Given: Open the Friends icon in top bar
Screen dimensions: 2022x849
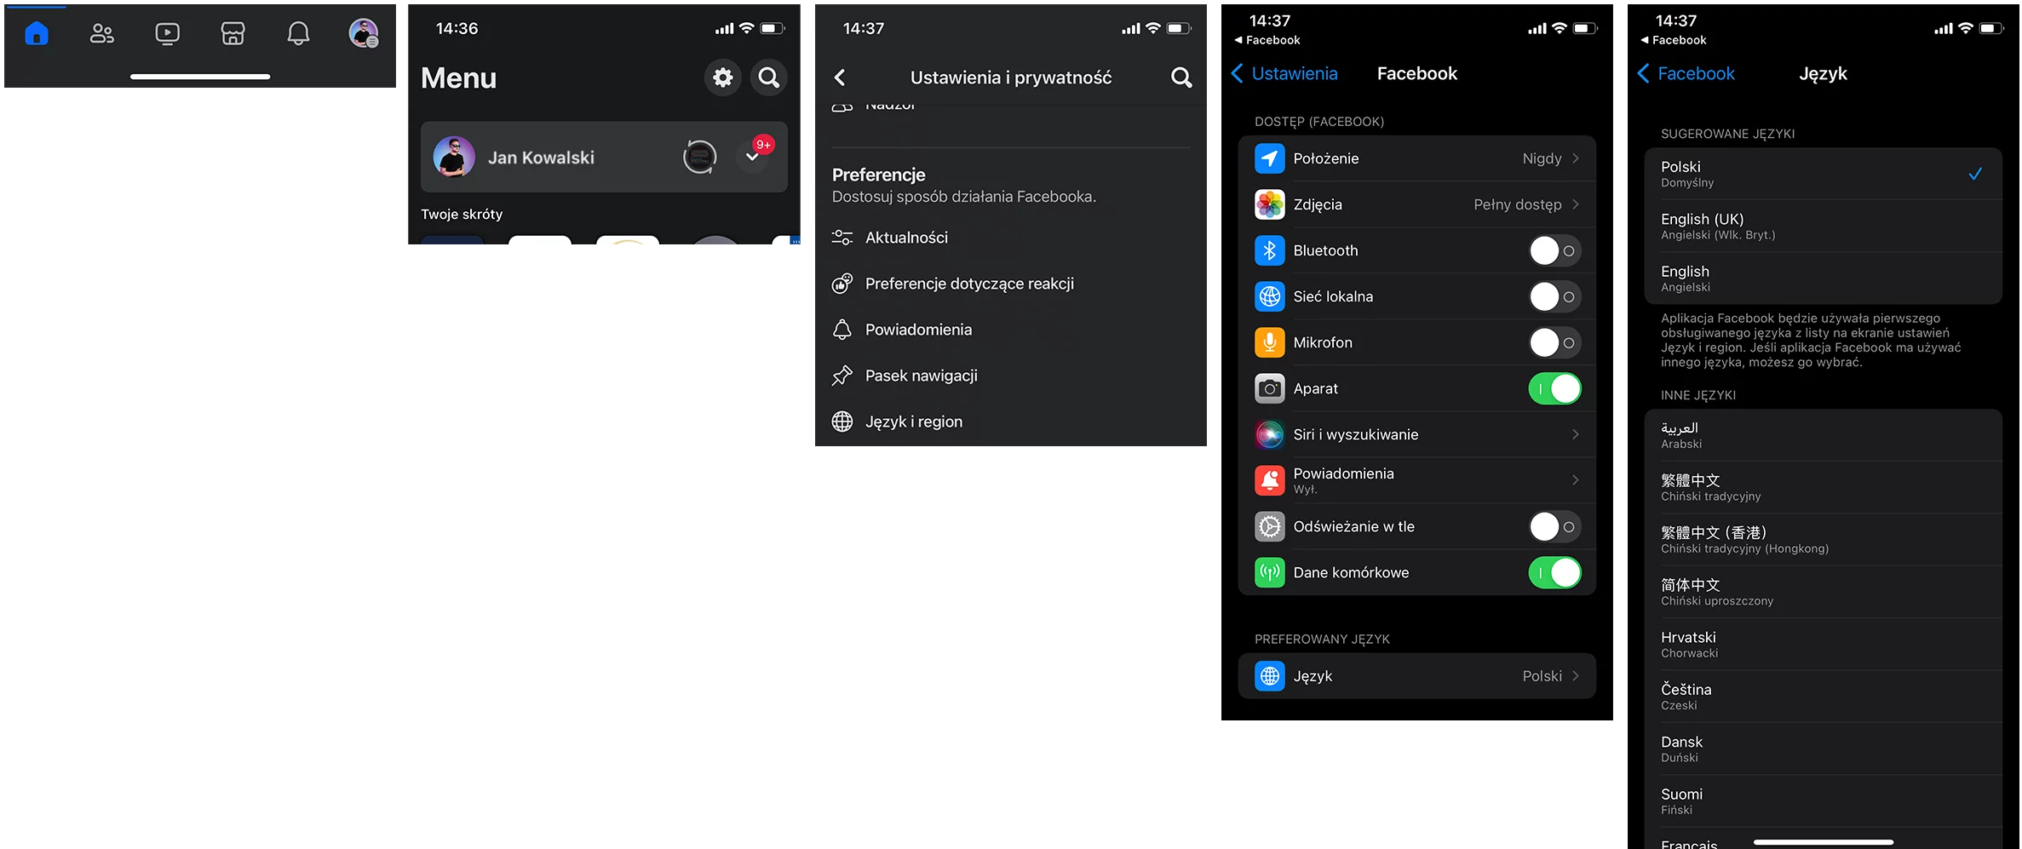Looking at the screenshot, I should 101,33.
